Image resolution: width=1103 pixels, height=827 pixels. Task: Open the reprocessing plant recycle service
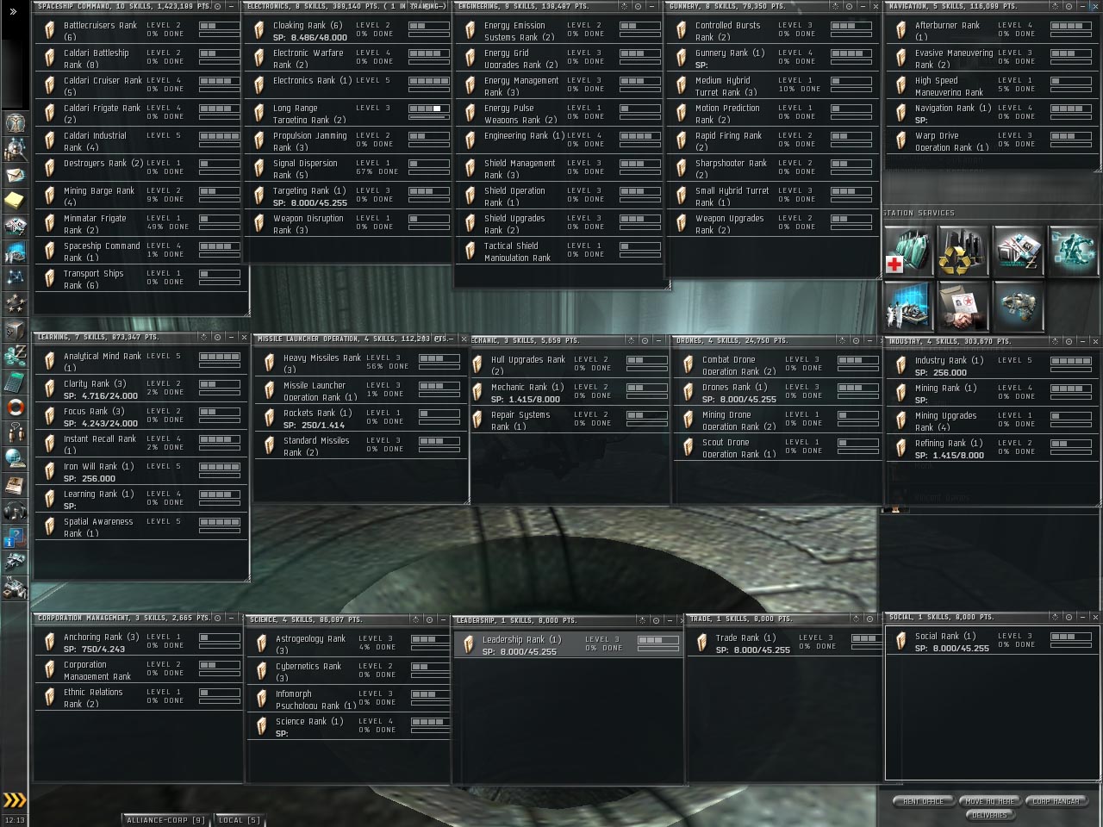coord(963,251)
